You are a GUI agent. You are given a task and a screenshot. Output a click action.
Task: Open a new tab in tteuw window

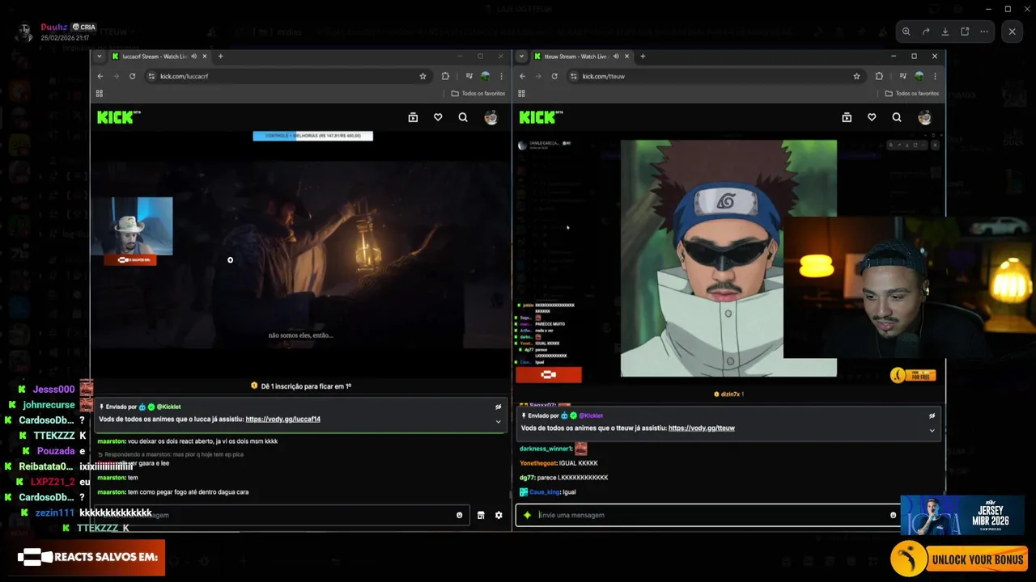point(643,57)
